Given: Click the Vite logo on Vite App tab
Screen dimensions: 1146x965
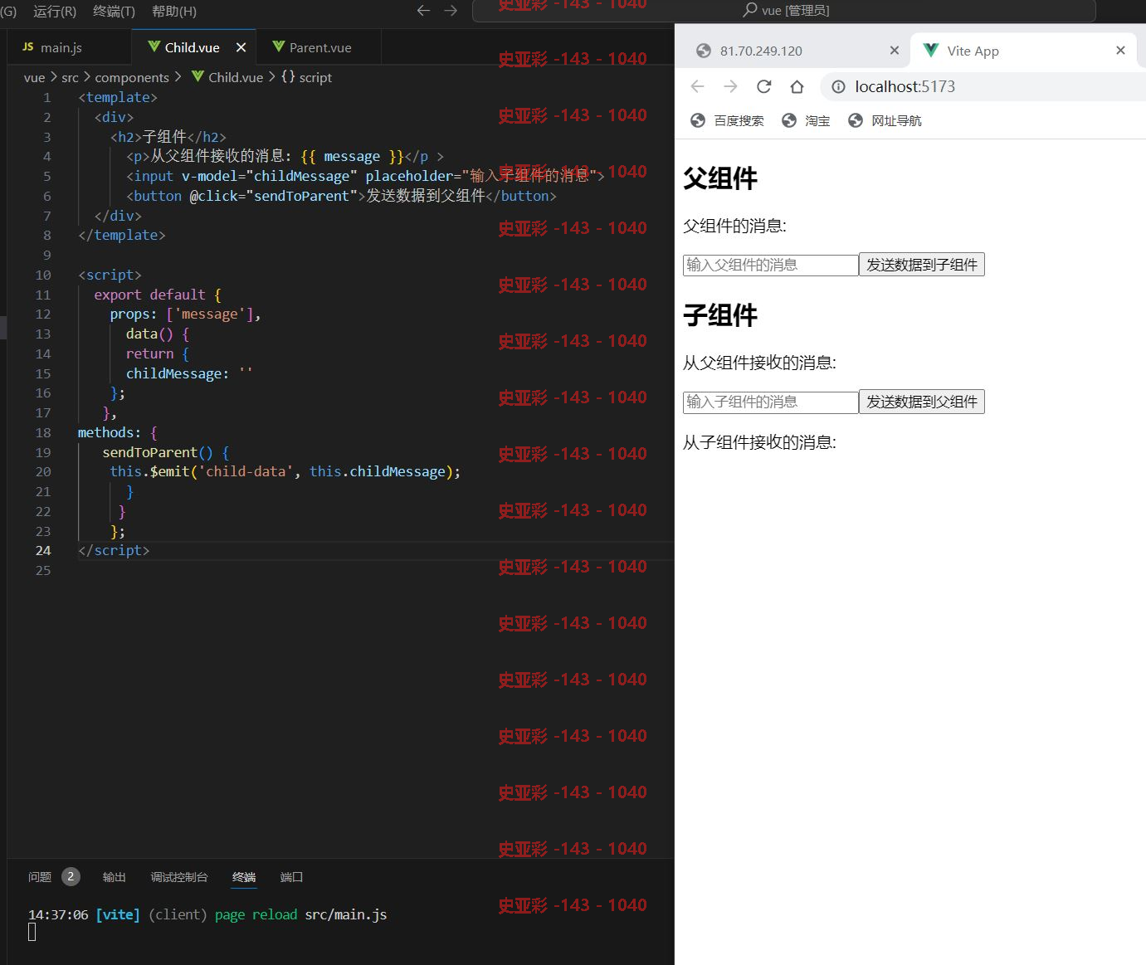Looking at the screenshot, I should (x=931, y=50).
